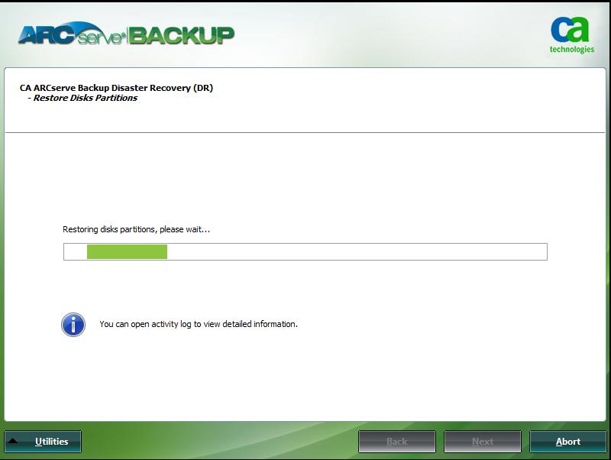This screenshot has width=611, height=460.
Task: Click the CA technologies logo
Action: point(571,35)
